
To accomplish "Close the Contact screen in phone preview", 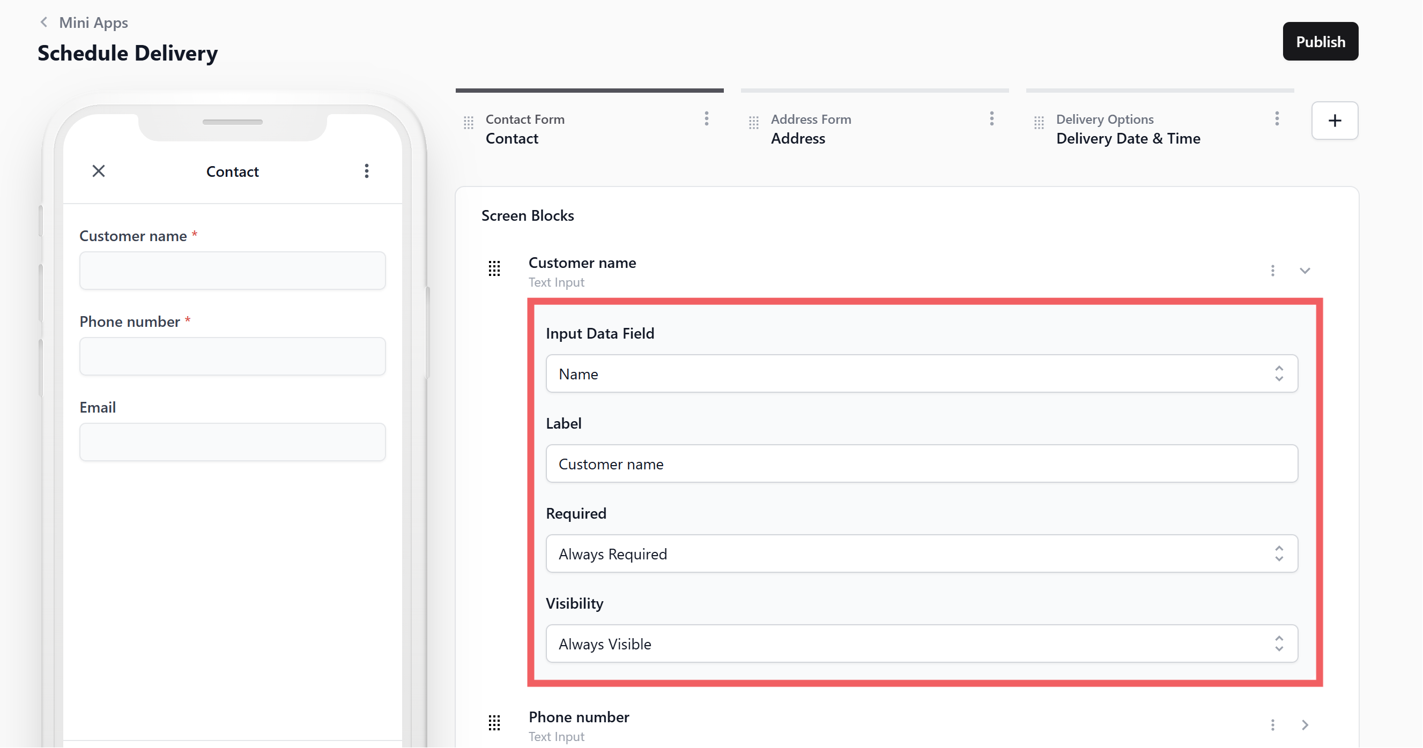I will coord(98,171).
